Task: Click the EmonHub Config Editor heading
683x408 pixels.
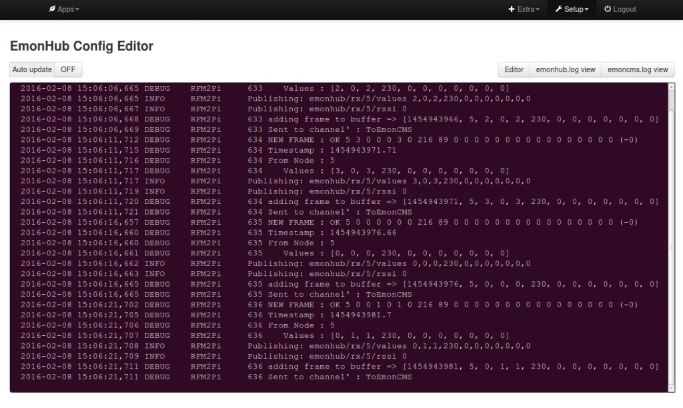Action: [x=81, y=46]
